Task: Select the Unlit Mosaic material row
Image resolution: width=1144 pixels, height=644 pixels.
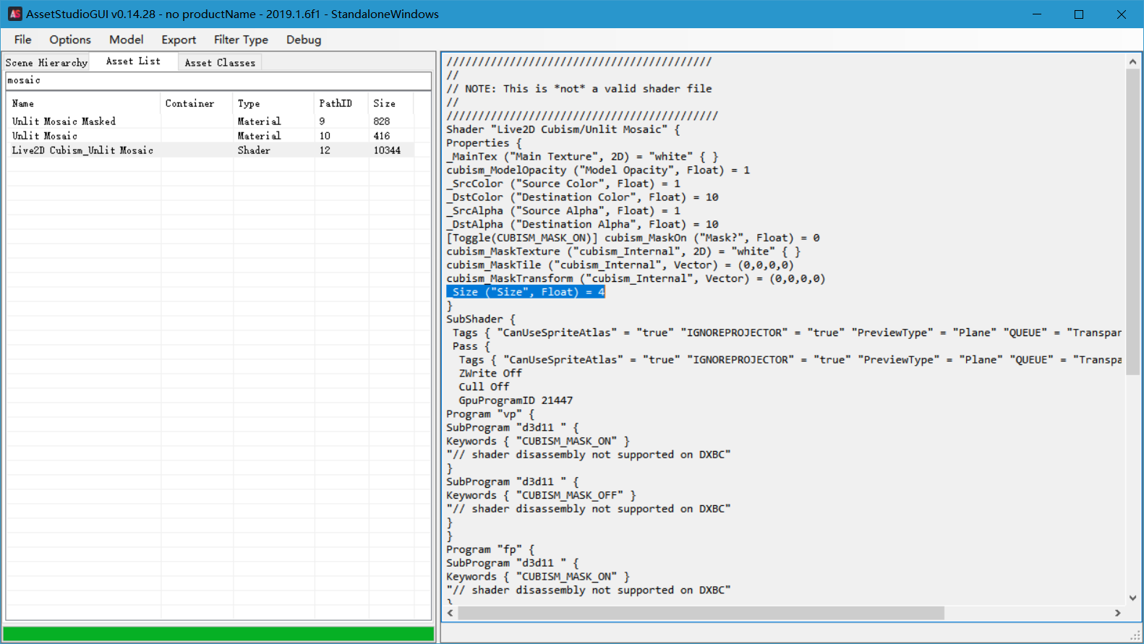Action: (x=45, y=136)
